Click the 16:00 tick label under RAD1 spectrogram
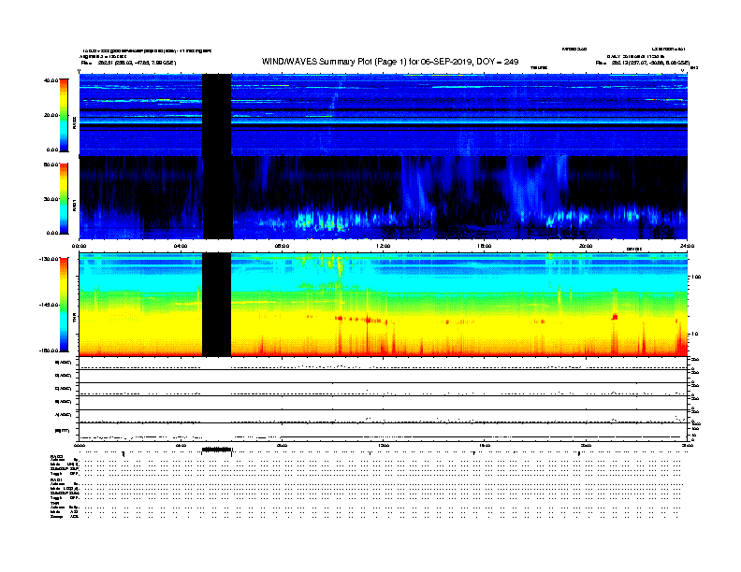 484,246
